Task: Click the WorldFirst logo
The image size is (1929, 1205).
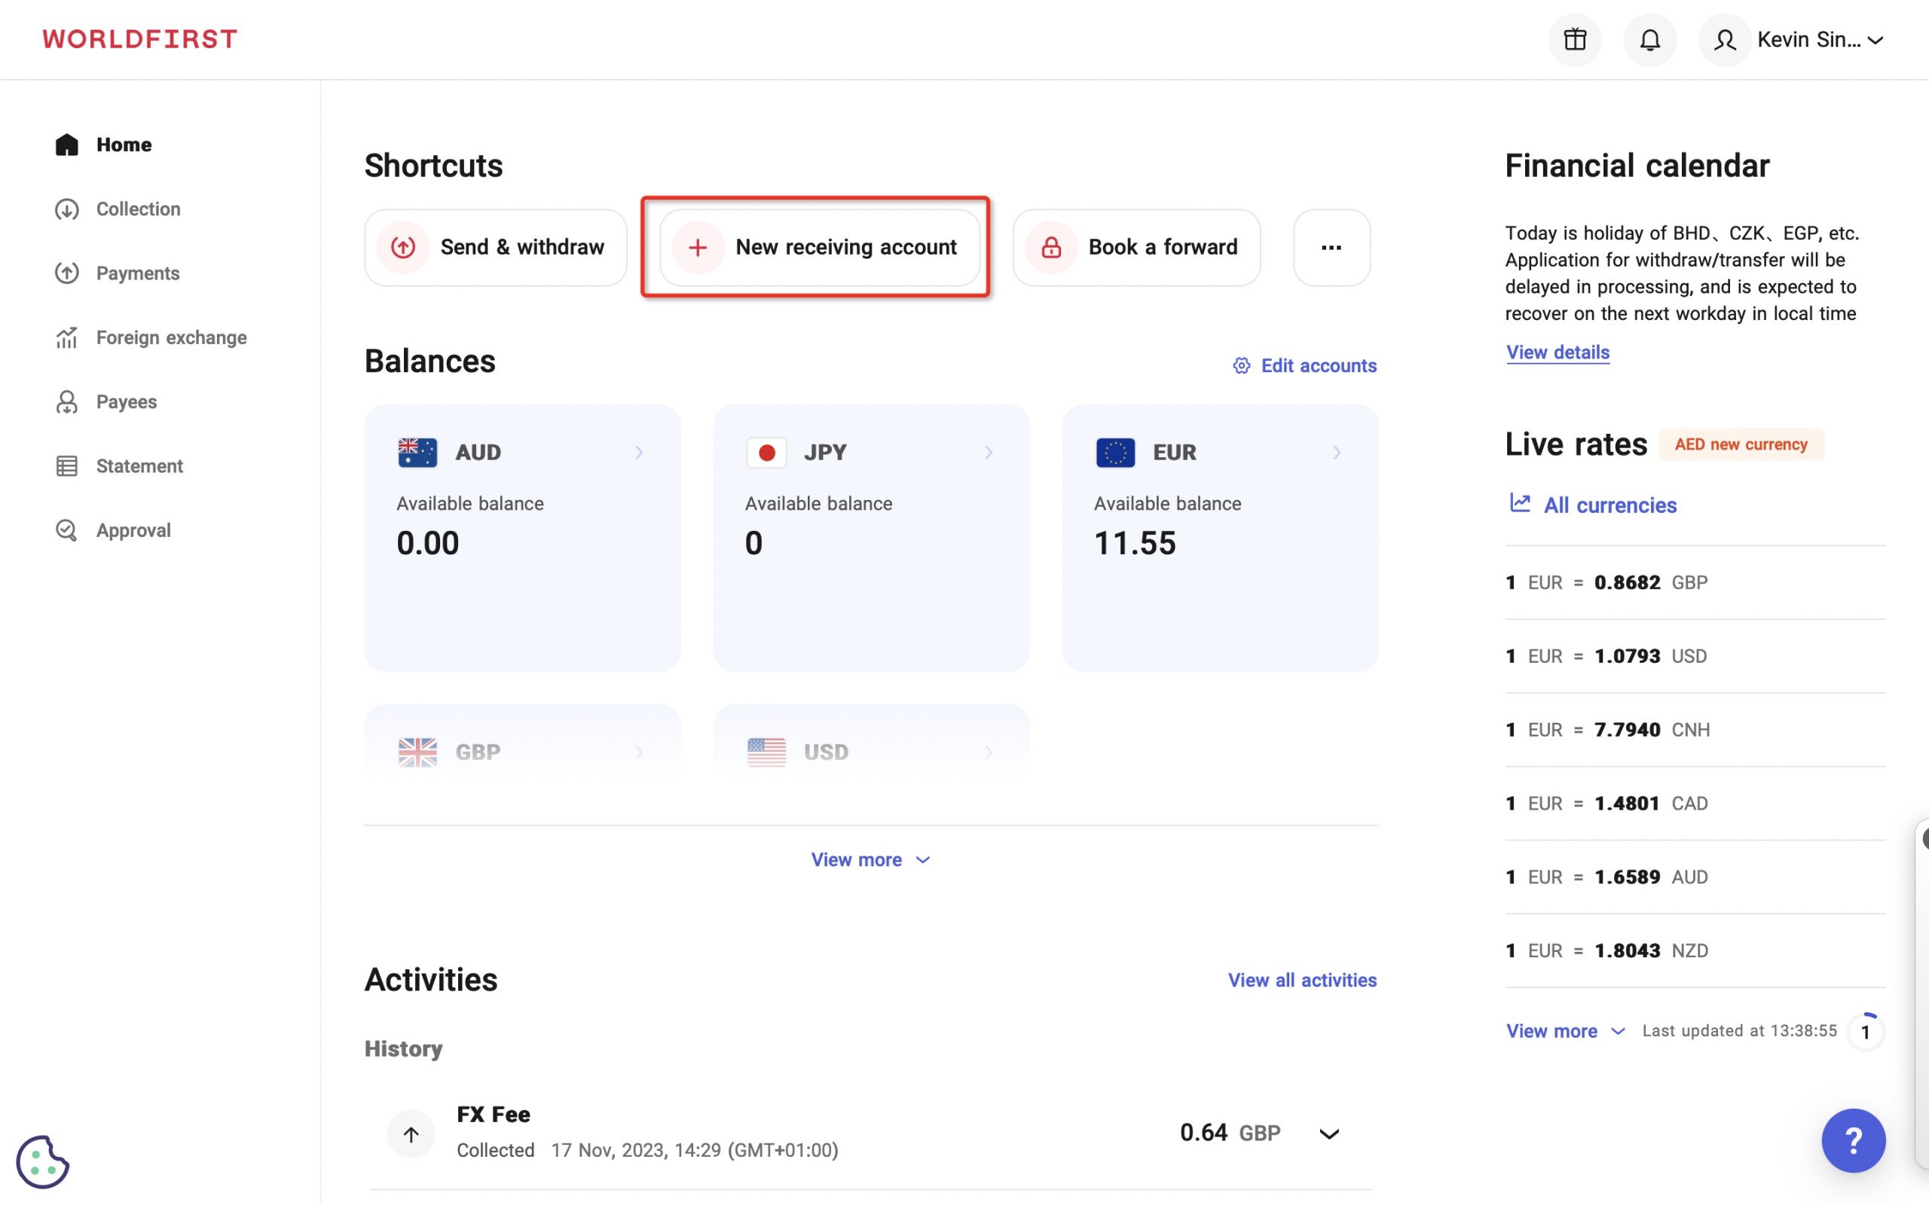Action: tap(139, 39)
